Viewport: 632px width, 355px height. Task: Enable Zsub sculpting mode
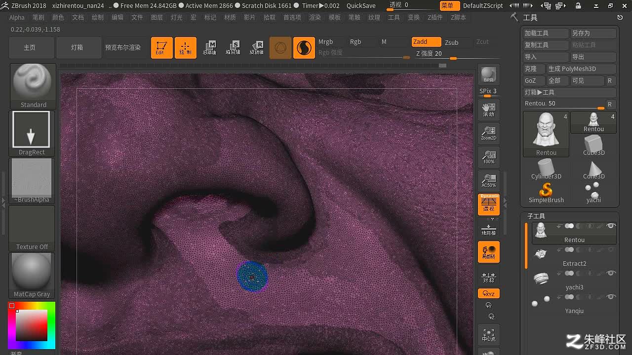[x=457, y=42]
